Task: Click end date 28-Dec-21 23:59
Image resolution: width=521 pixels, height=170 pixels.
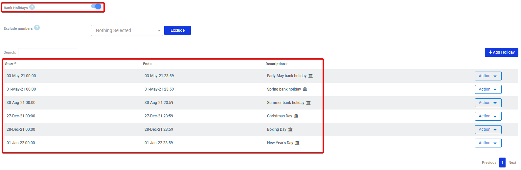Action: [x=159, y=129]
